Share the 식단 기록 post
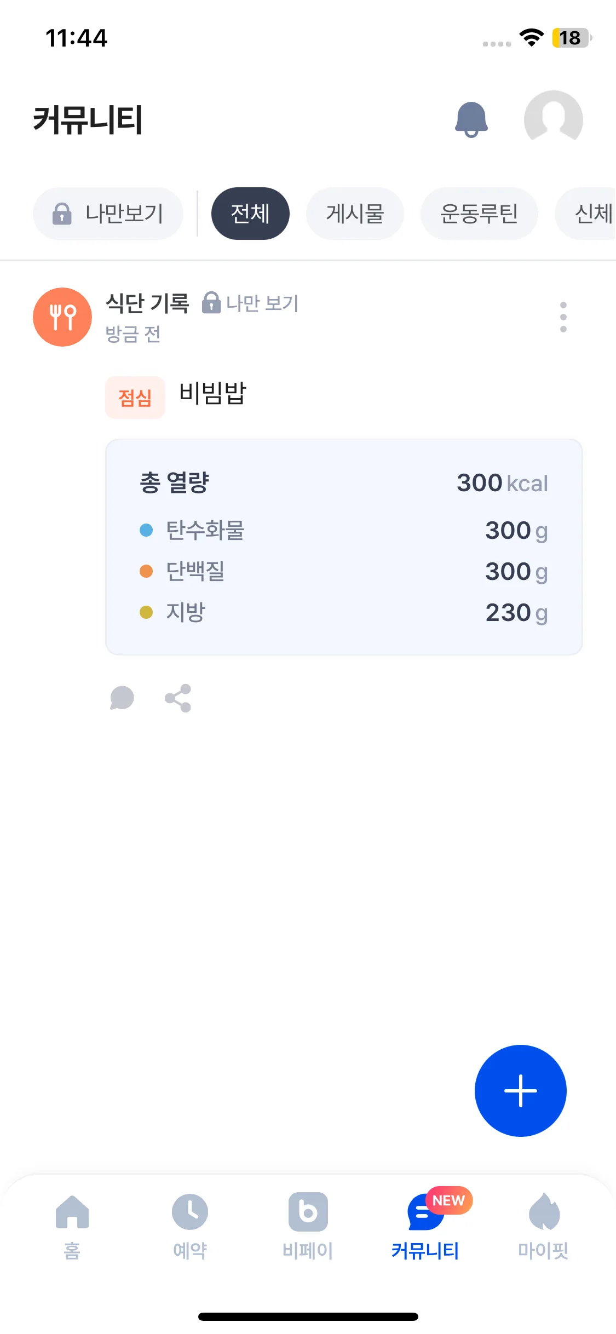 tap(178, 698)
